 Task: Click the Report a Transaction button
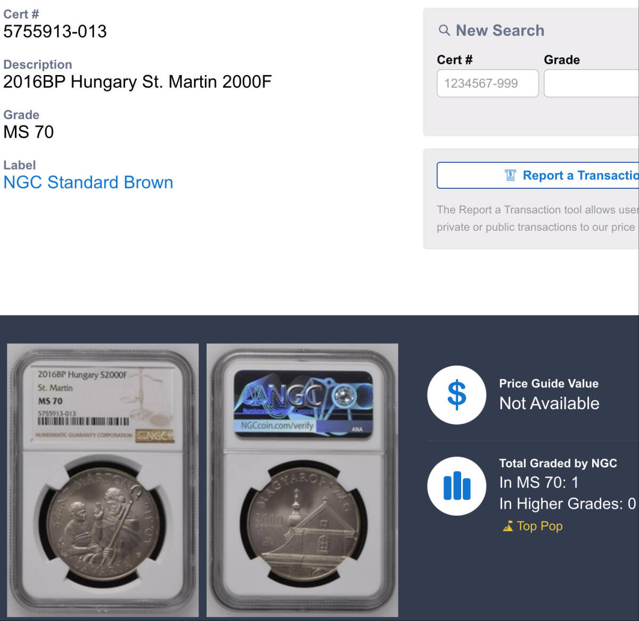pos(538,175)
